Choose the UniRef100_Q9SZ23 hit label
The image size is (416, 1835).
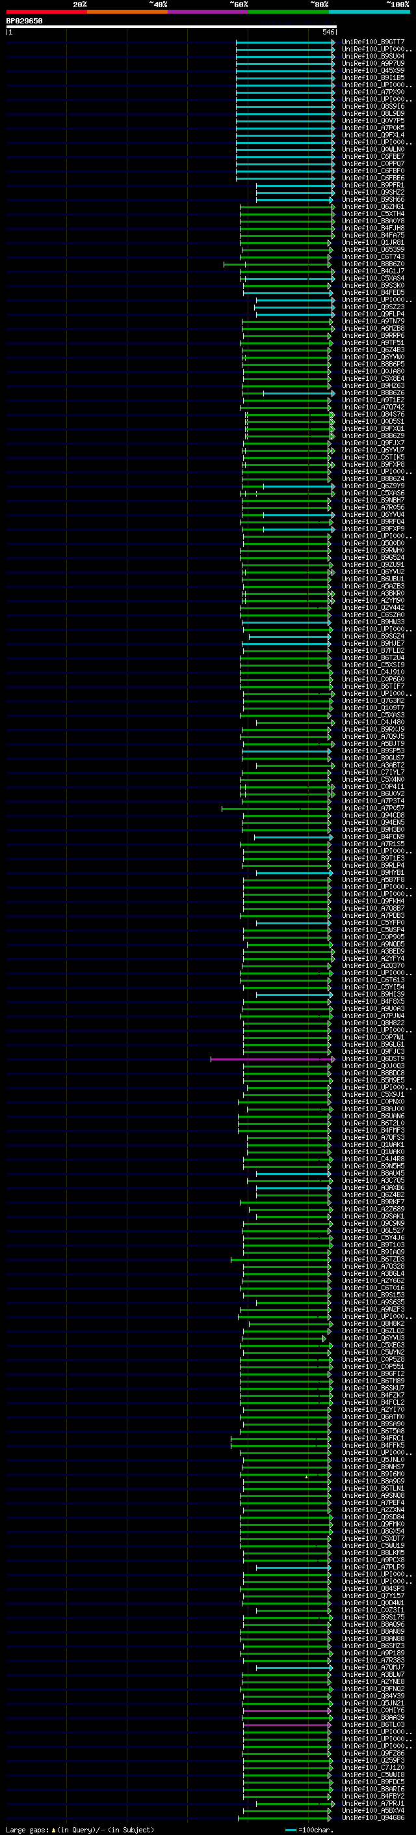tap(373, 307)
